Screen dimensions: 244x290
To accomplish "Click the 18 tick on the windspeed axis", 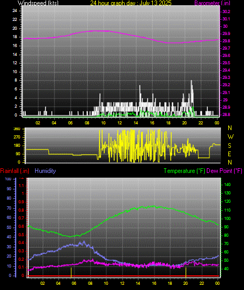I will pos(15,37).
